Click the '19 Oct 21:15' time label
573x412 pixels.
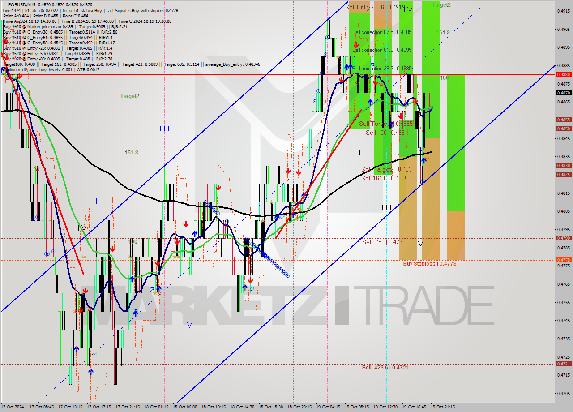[x=443, y=407]
